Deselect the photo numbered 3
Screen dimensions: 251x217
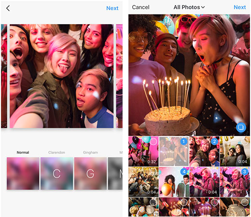(245, 172)
